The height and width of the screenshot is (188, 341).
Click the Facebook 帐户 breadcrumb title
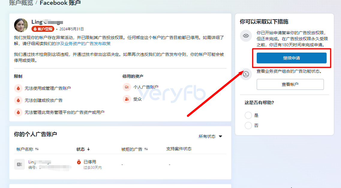click(x=60, y=3)
